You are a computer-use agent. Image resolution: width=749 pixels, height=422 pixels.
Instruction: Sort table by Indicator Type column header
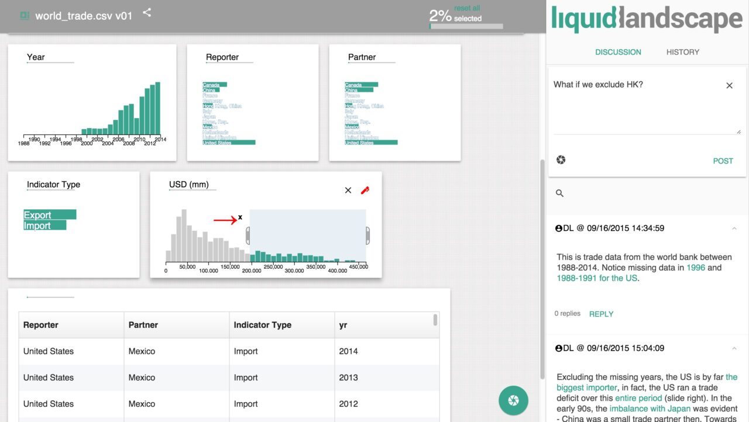(x=281, y=325)
